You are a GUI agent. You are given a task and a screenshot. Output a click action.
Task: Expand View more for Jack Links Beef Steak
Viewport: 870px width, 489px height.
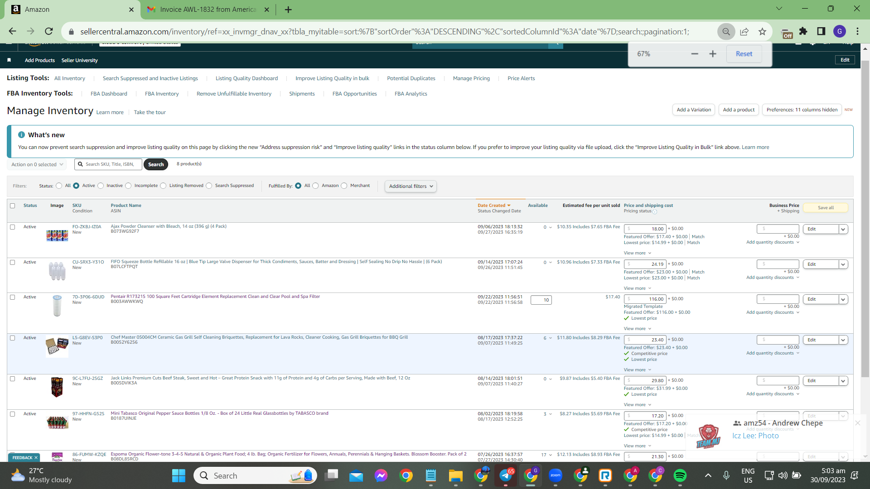coord(637,405)
